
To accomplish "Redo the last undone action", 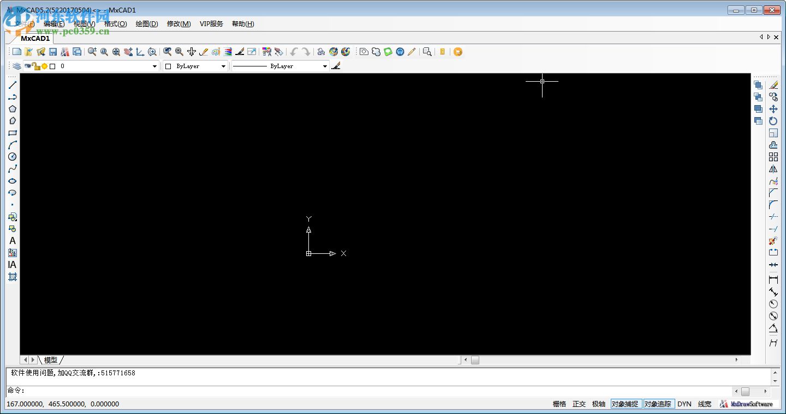I will [306, 52].
